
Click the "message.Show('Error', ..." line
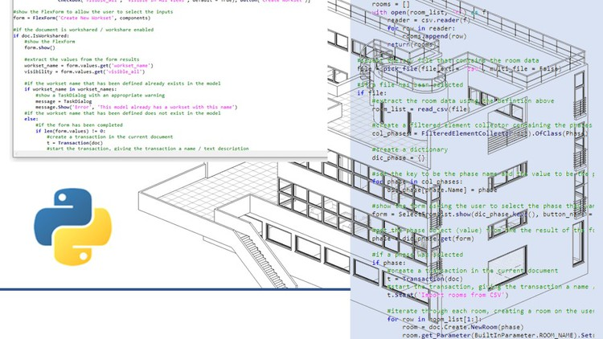pyautogui.click(x=136, y=107)
